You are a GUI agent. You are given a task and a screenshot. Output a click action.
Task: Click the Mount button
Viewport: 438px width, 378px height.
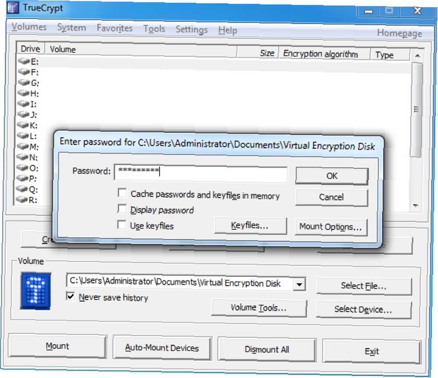(x=57, y=346)
